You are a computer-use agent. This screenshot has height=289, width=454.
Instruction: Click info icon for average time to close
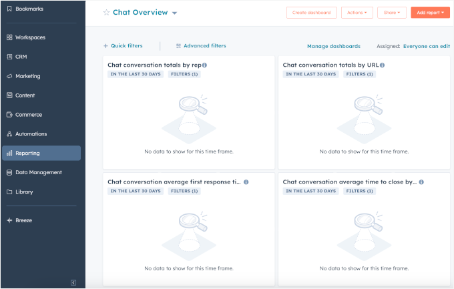[421, 182]
